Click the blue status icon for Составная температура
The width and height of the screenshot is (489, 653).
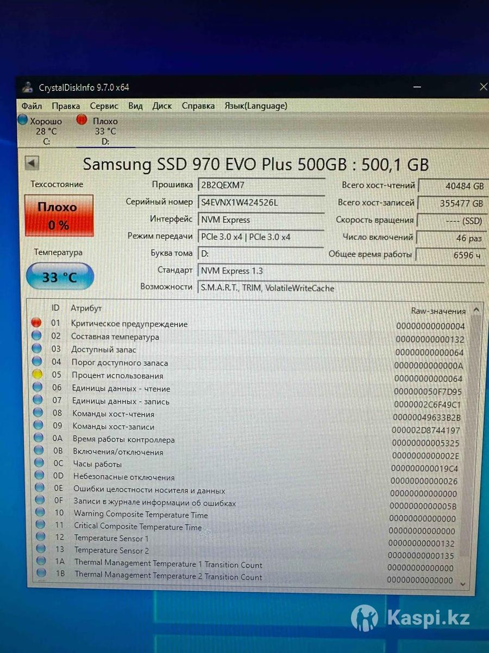pyautogui.click(x=36, y=336)
